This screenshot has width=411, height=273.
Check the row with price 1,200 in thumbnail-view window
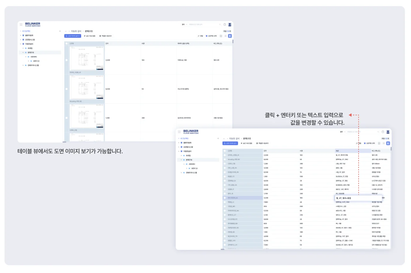66,118
